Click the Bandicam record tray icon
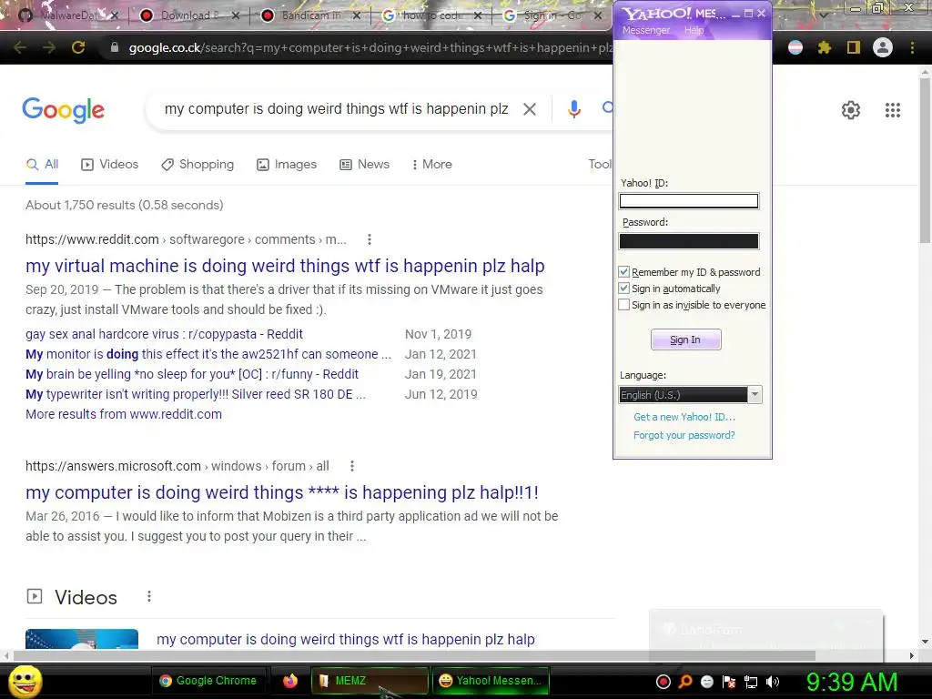The height and width of the screenshot is (699, 932). click(x=664, y=682)
